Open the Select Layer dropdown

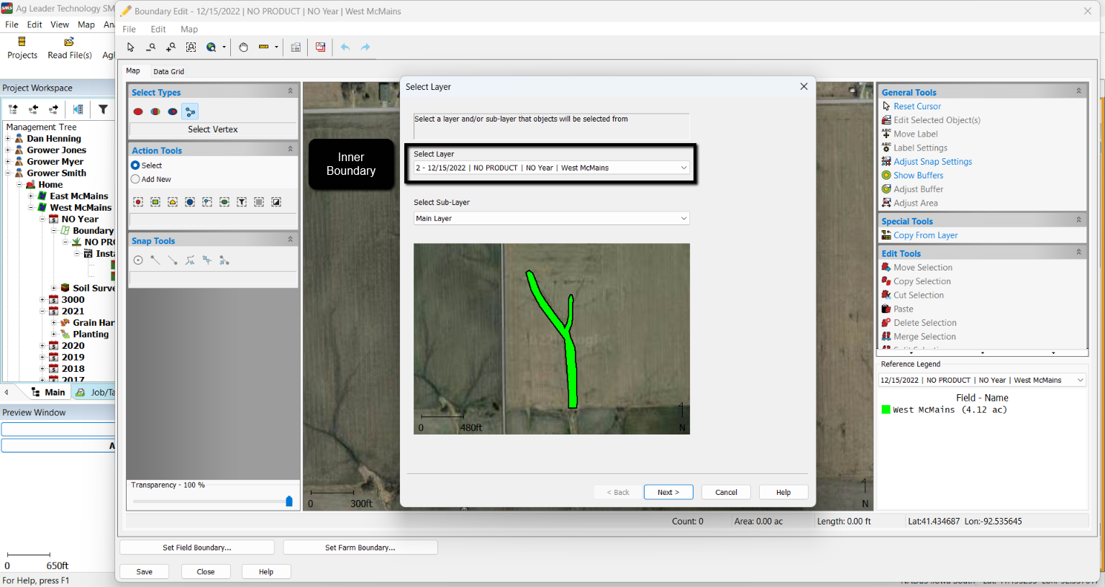tap(552, 168)
